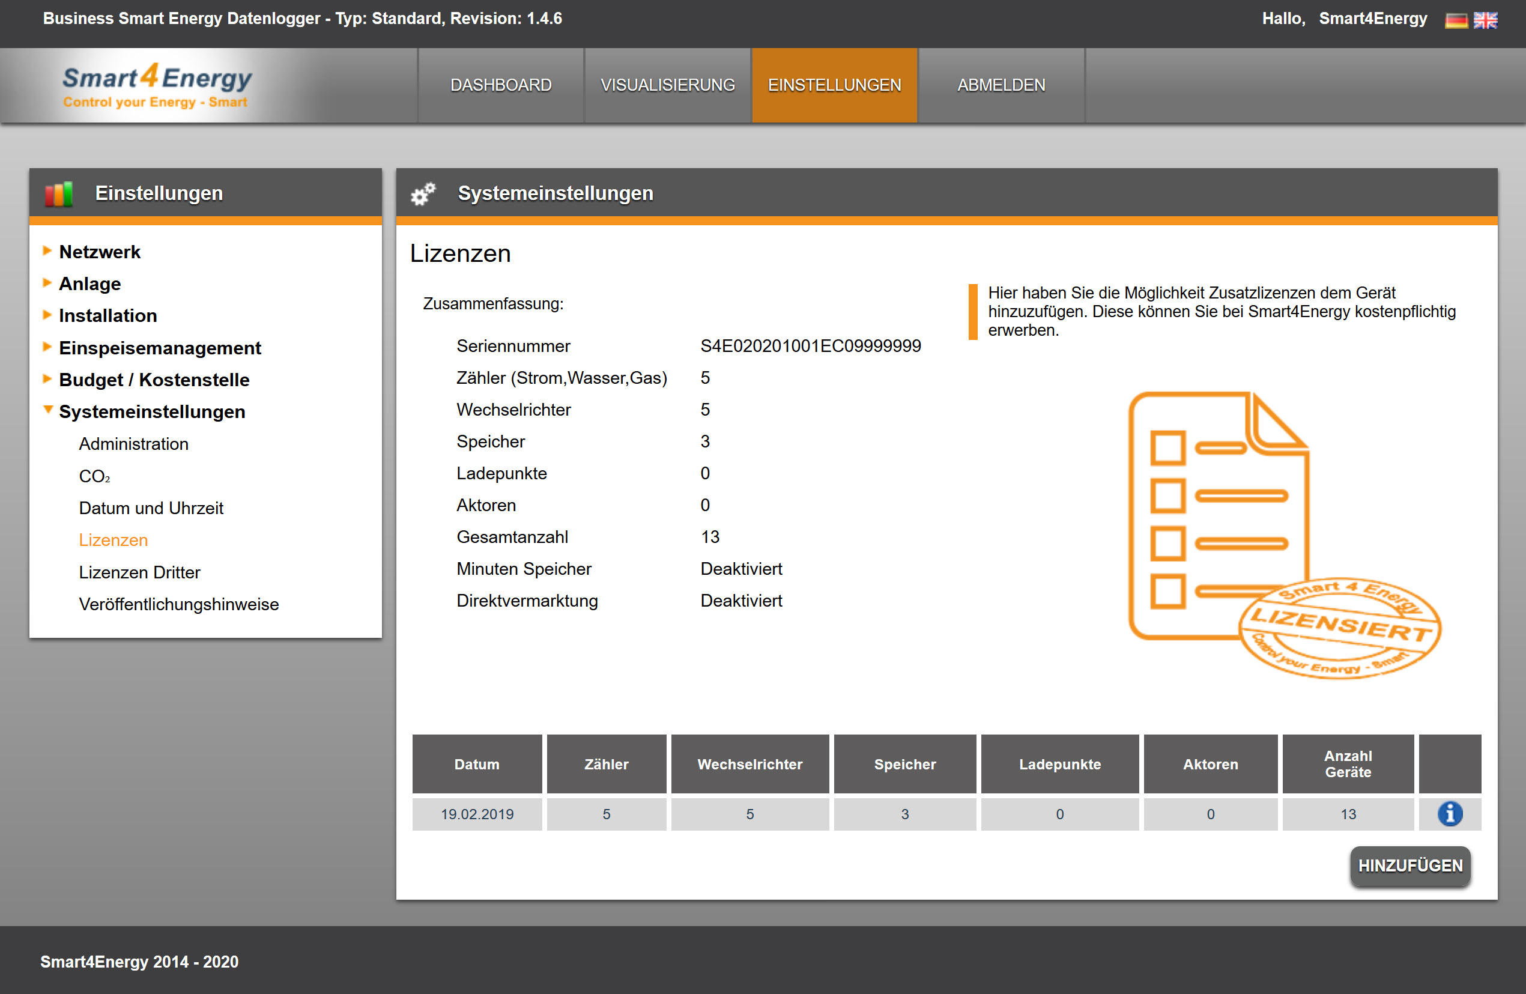The width and height of the screenshot is (1526, 994).
Task: Click the Direktvermarktung Deaktiviert value
Action: coord(741,601)
